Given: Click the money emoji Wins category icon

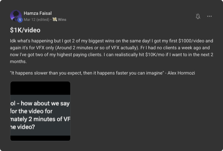Looking at the screenshot, I should point(55,20).
